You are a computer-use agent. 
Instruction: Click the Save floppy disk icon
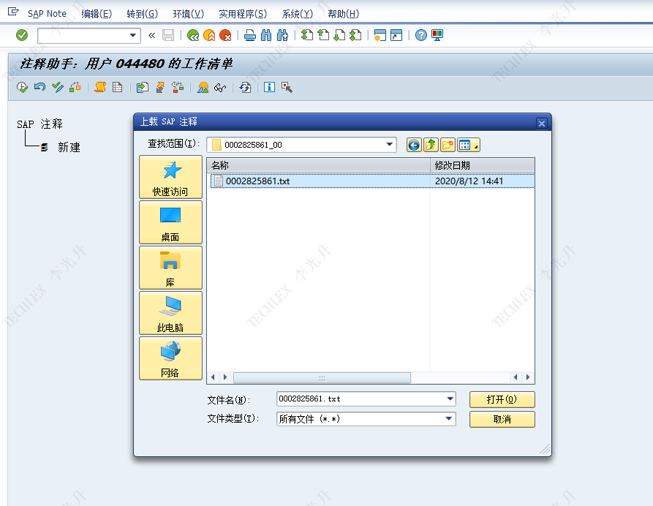(x=168, y=35)
